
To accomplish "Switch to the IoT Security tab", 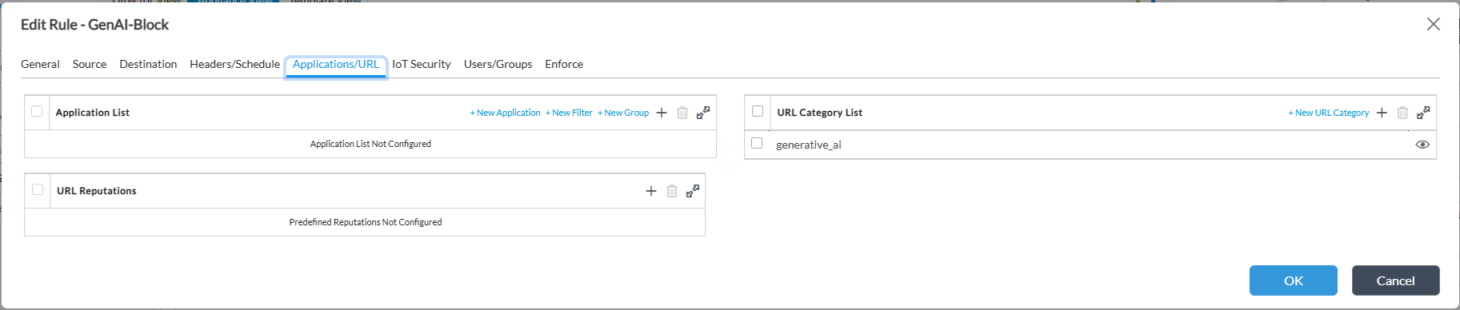I will (422, 64).
